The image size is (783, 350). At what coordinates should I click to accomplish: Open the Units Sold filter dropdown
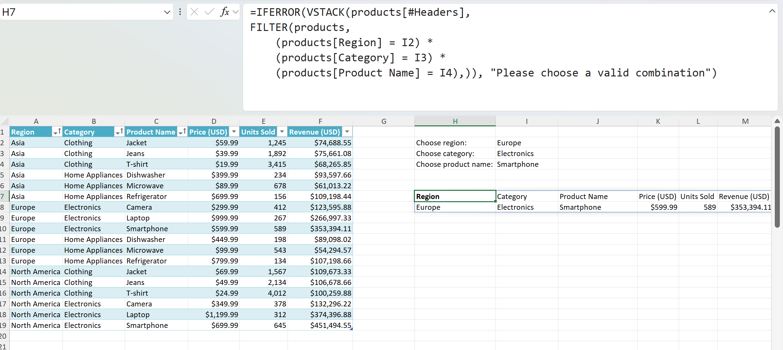tap(282, 132)
